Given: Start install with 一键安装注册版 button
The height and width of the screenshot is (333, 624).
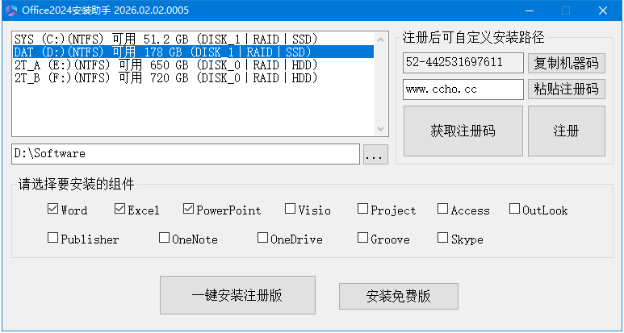Looking at the screenshot, I should [237, 295].
